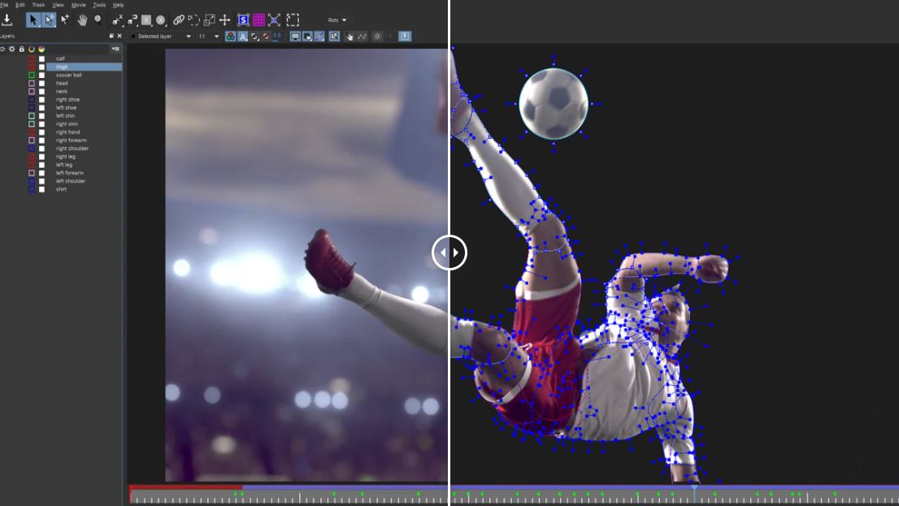Open the Movie menu
899x506 pixels.
pos(78,5)
